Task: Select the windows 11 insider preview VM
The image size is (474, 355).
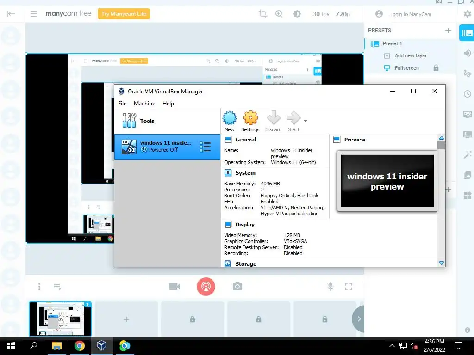Action: point(167,147)
